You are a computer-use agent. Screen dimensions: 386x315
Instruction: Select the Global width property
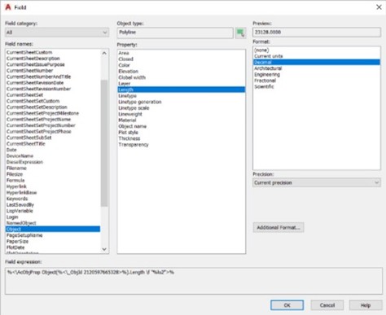pos(182,77)
